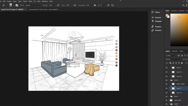Lock artboard nesting icon
The height and width of the screenshot is (106, 188).
pos(179,63)
